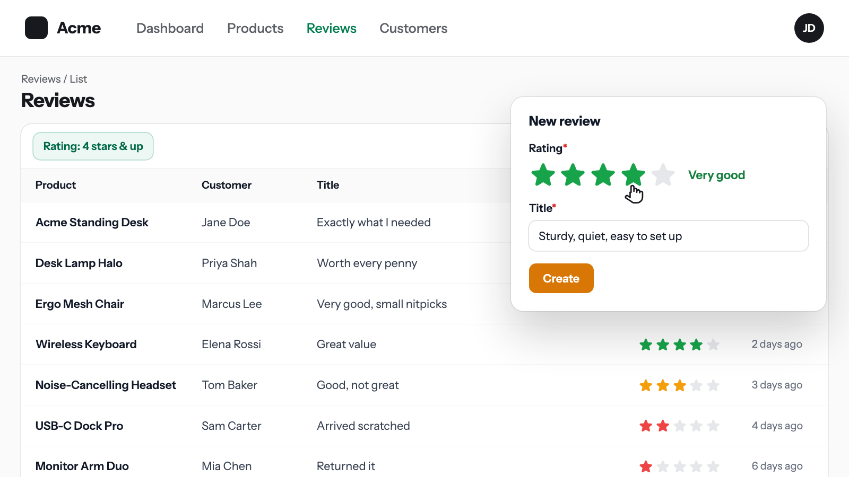
Task: Click customer Jane Doe
Action: [226, 223]
